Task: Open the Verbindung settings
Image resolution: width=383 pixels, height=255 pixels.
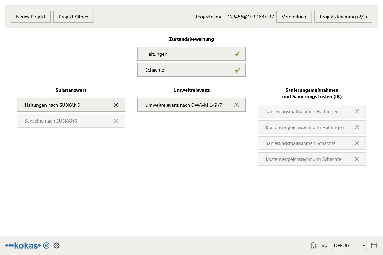Action: (294, 17)
